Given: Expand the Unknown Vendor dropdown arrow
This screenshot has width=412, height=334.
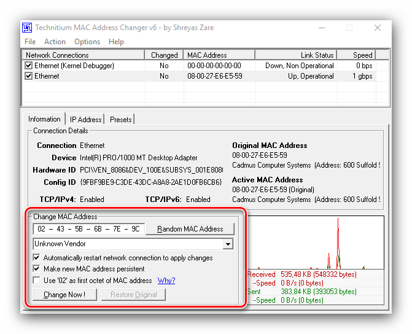Looking at the screenshot, I should (228, 244).
